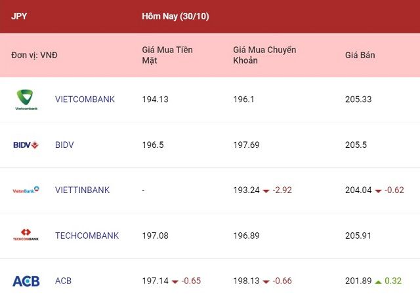Click Giá Mua Tiền Mặt column header
Viewport: 420px width, 303px height.
tap(167, 55)
